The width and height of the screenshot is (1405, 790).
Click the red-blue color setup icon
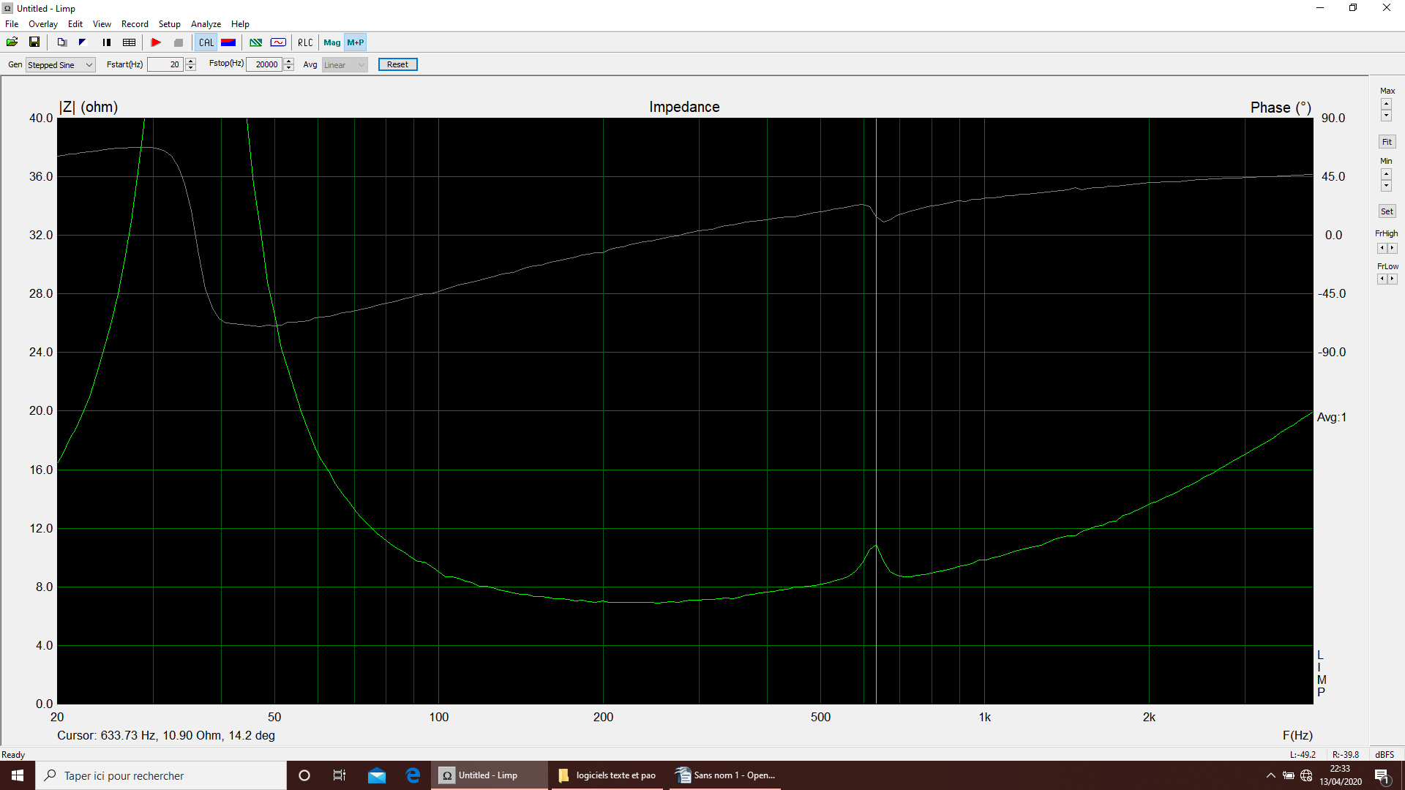pos(228,42)
